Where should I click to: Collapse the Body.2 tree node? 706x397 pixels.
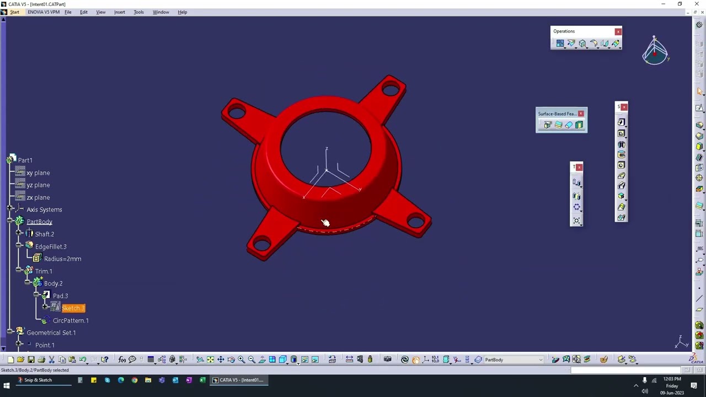[x=28, y=283]
